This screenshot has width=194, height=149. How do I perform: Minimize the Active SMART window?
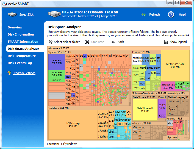[170, 2]
